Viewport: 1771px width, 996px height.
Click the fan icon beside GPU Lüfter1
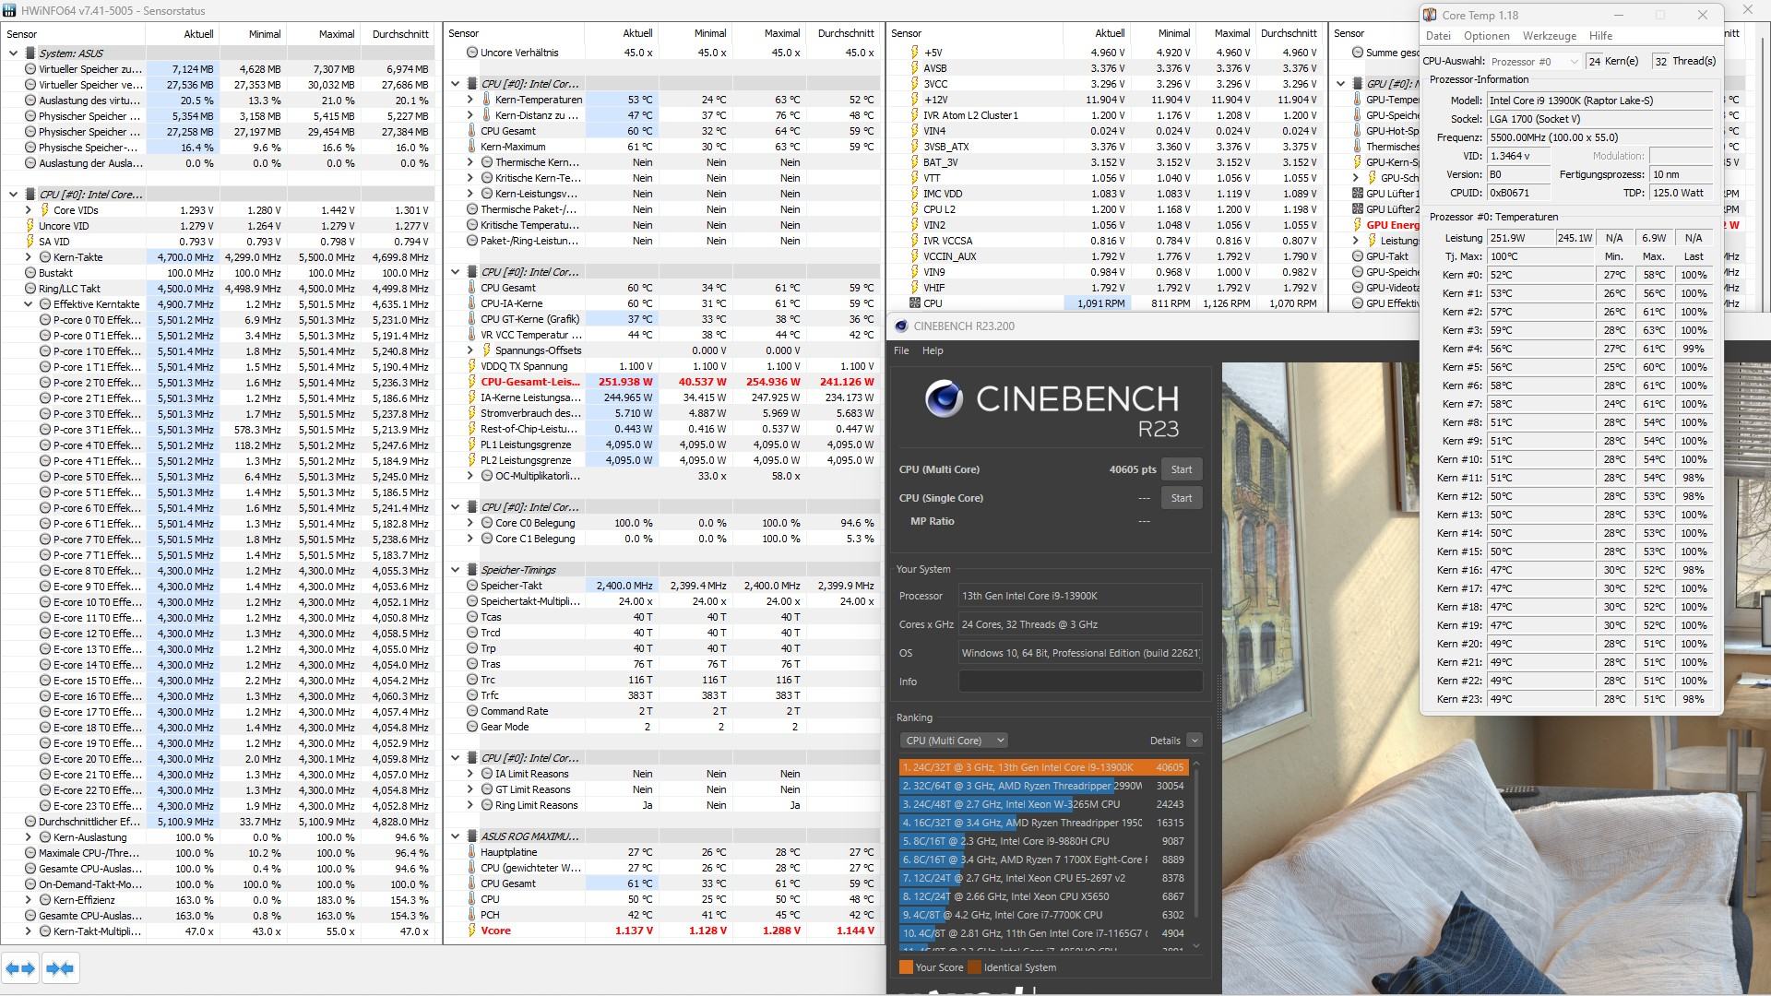1357,194
